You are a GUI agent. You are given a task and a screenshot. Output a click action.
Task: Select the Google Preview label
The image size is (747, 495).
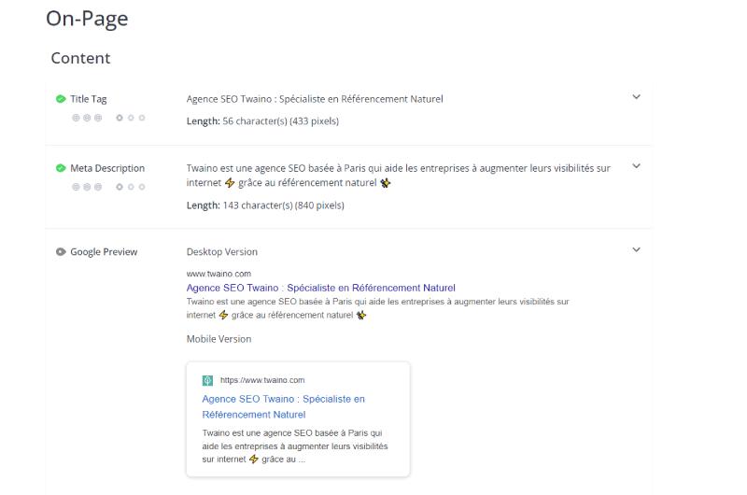104,251
